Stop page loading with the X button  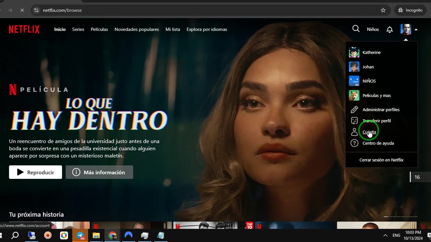[22, 10]
